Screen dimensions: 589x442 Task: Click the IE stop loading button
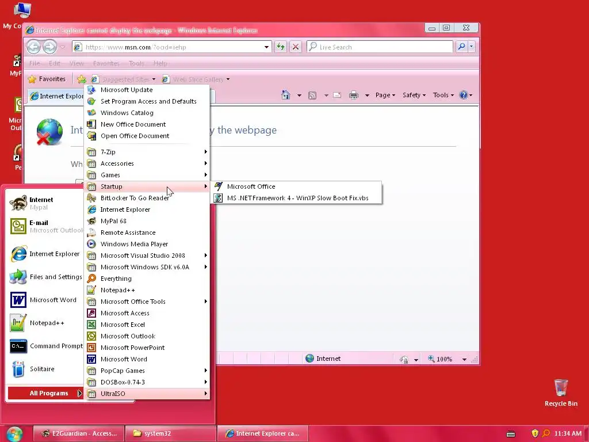296,47
